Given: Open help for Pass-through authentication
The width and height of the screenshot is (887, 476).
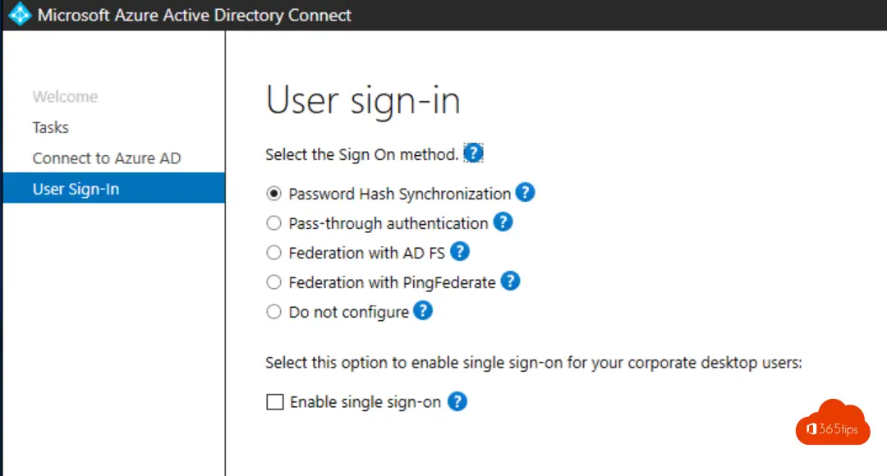Looking at the screenshot, I should [503, 222].
